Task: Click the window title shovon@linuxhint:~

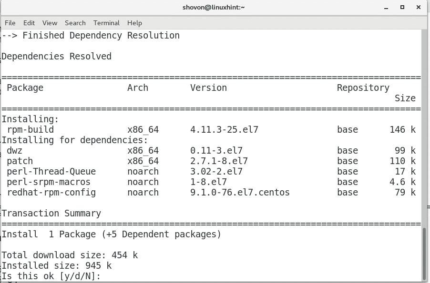Action: (x=214, y=8)
